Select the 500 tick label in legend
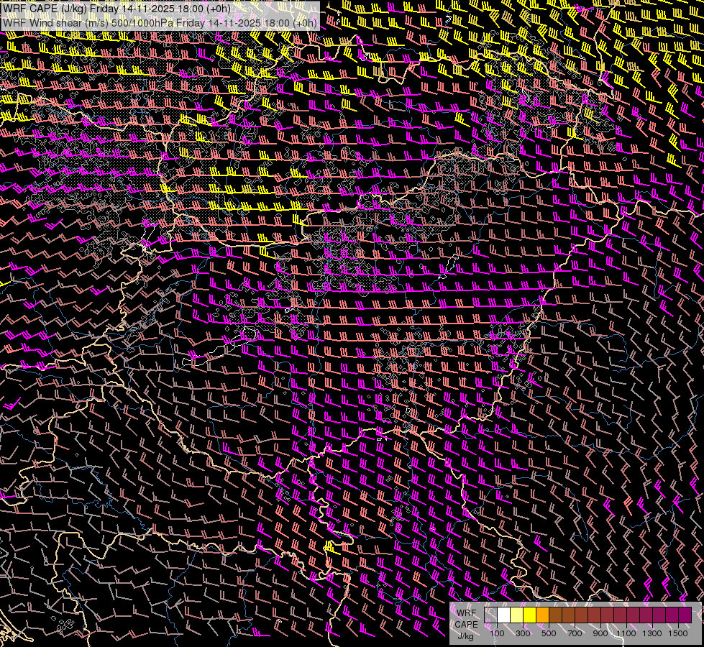Image resolution: width=704 pixels, height=647 pixels. (x=549, y=633)
